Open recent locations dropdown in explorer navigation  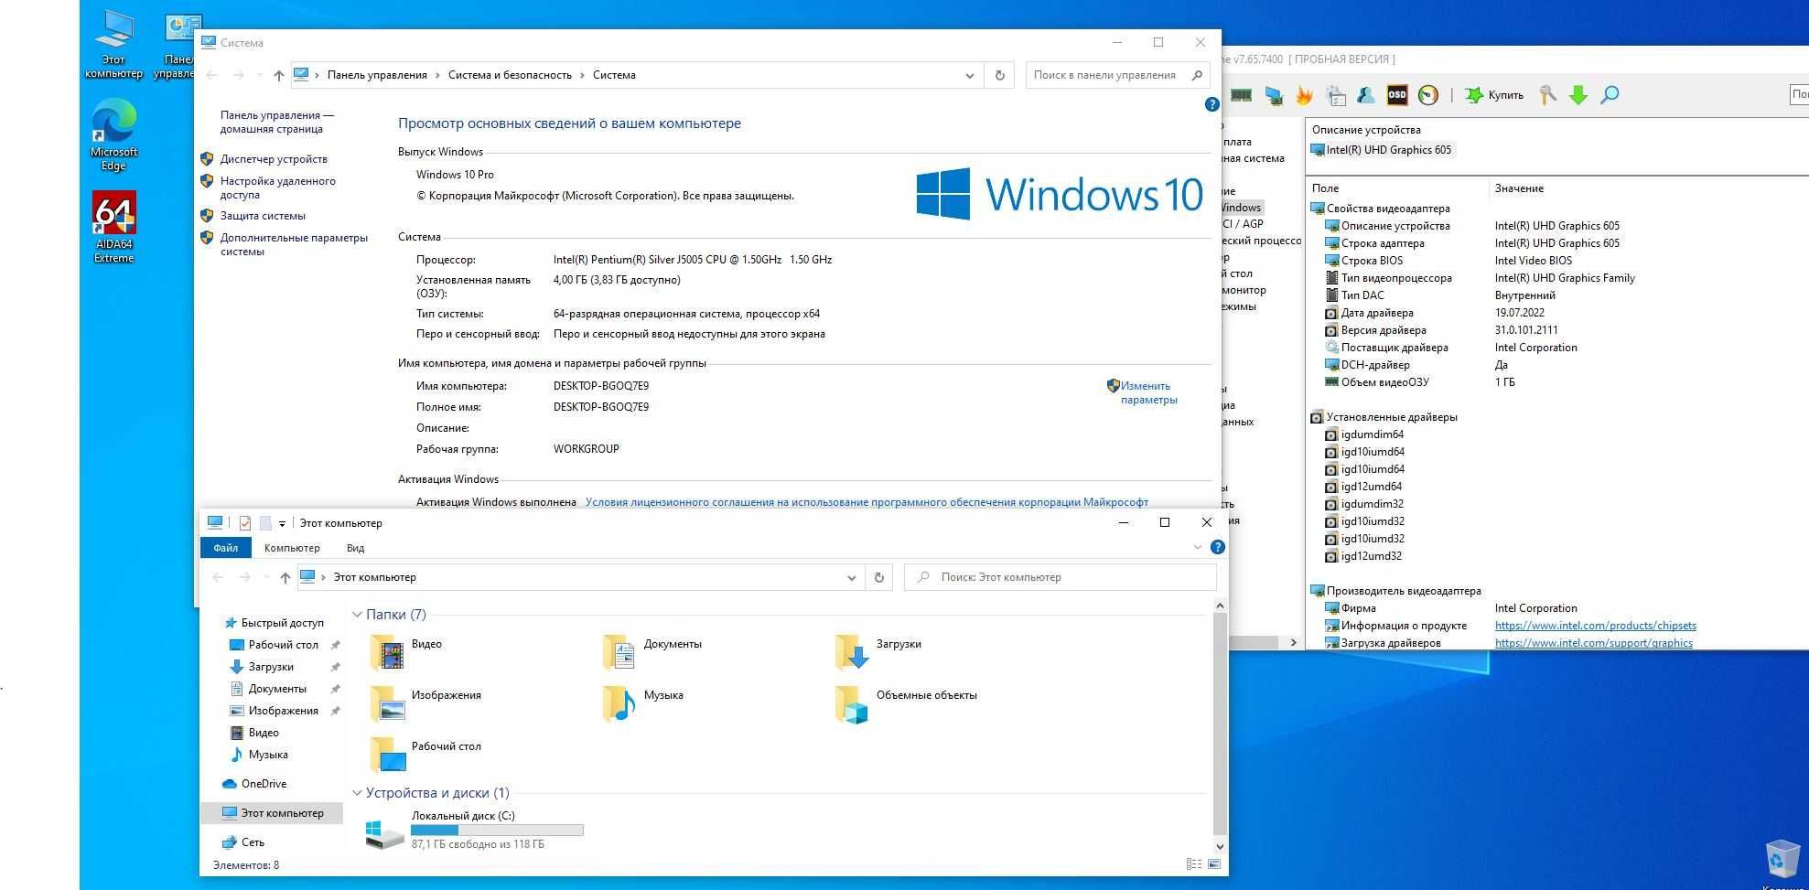pyautogui.click(x=265, y=577)
